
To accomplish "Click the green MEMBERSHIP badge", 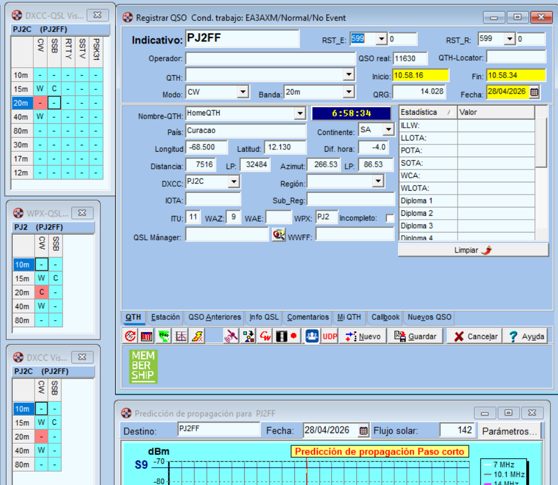I will pyautogui.click(x=144, y=366).
